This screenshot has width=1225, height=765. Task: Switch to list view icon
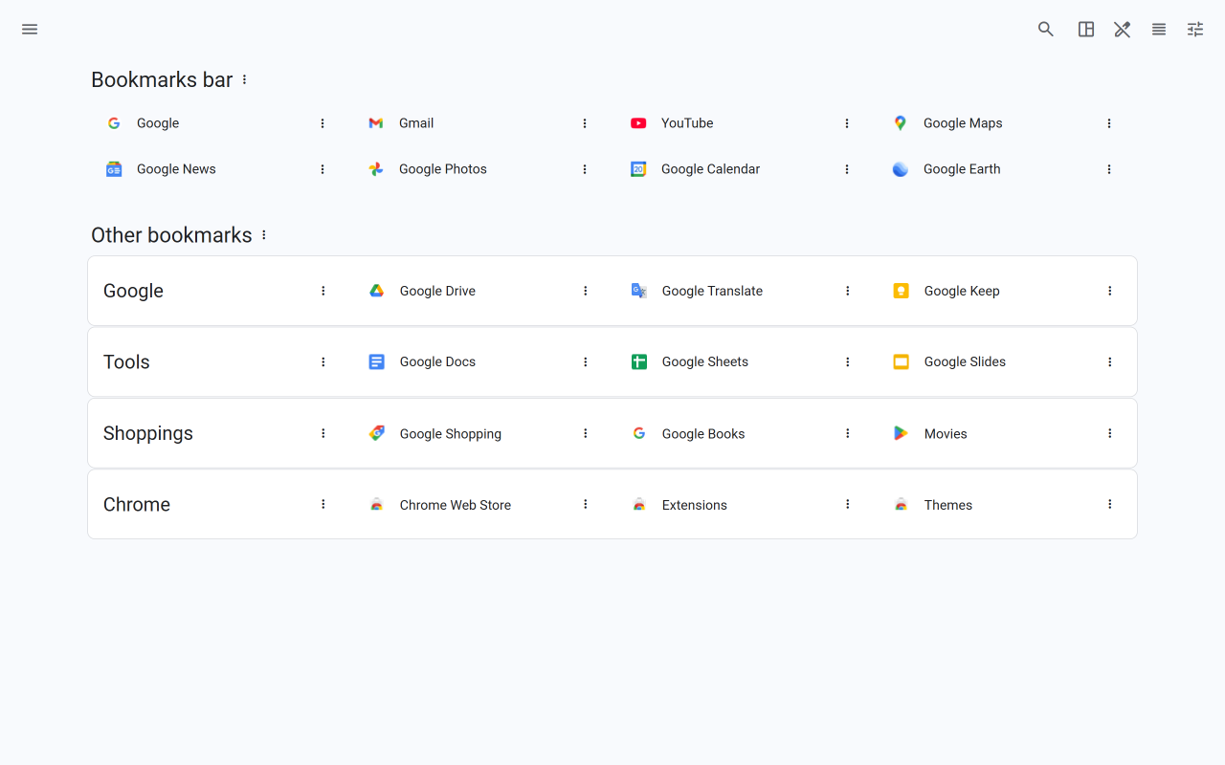point(1159,30)
